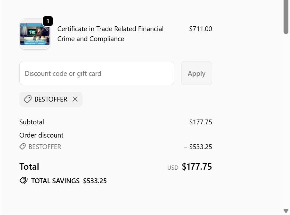Click the discount amount − $533.25

(198, 147)
